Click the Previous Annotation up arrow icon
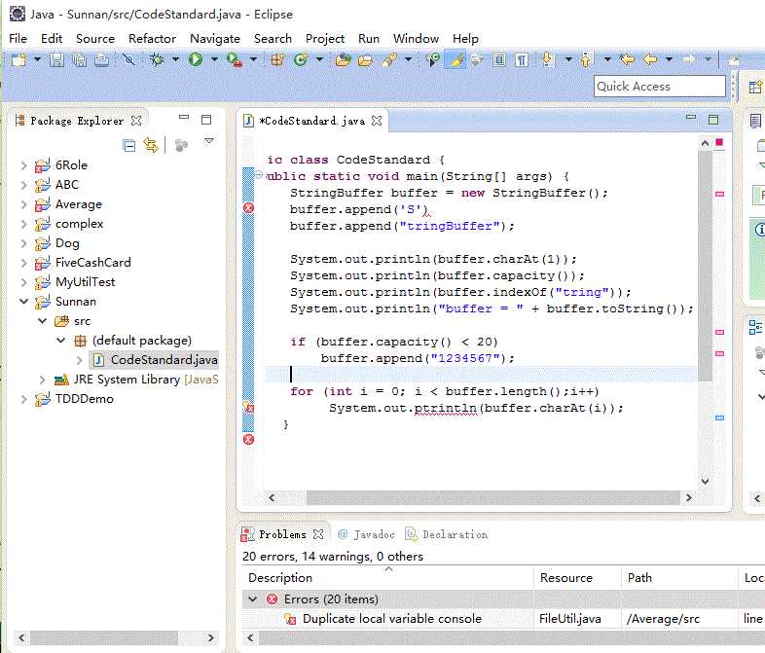Image resolution: width=765 pixels, height=653 pixels. click(x=586, y=59)
